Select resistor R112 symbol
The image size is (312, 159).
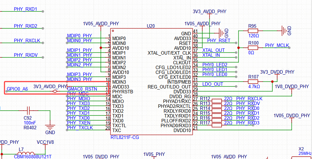pyautogui.click(x=217, y=101)
